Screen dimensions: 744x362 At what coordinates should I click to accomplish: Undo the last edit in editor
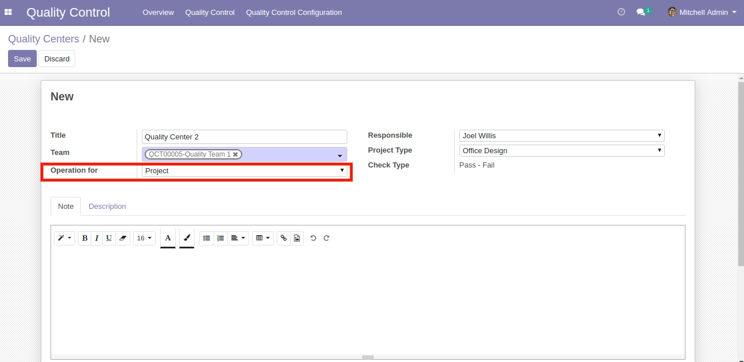tap(313, 238)
